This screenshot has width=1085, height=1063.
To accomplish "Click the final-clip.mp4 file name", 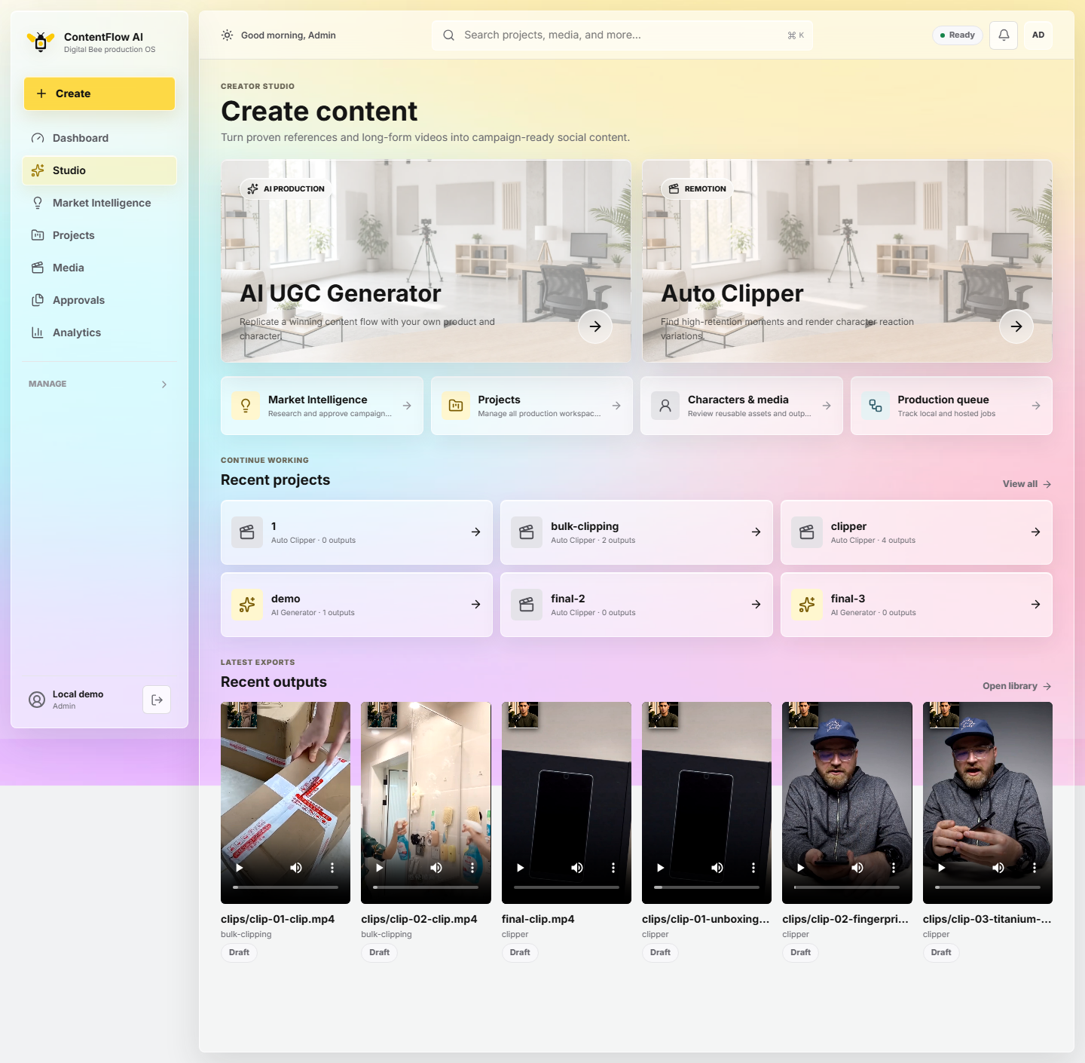I will (x=538, y=919).
